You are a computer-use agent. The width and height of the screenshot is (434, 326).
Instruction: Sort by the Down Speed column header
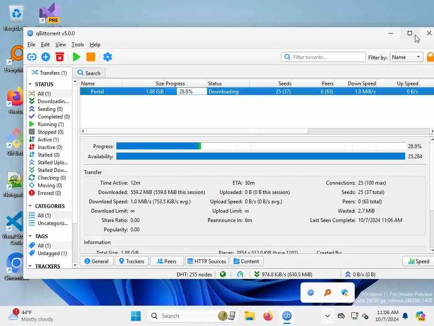click(356, 84)
